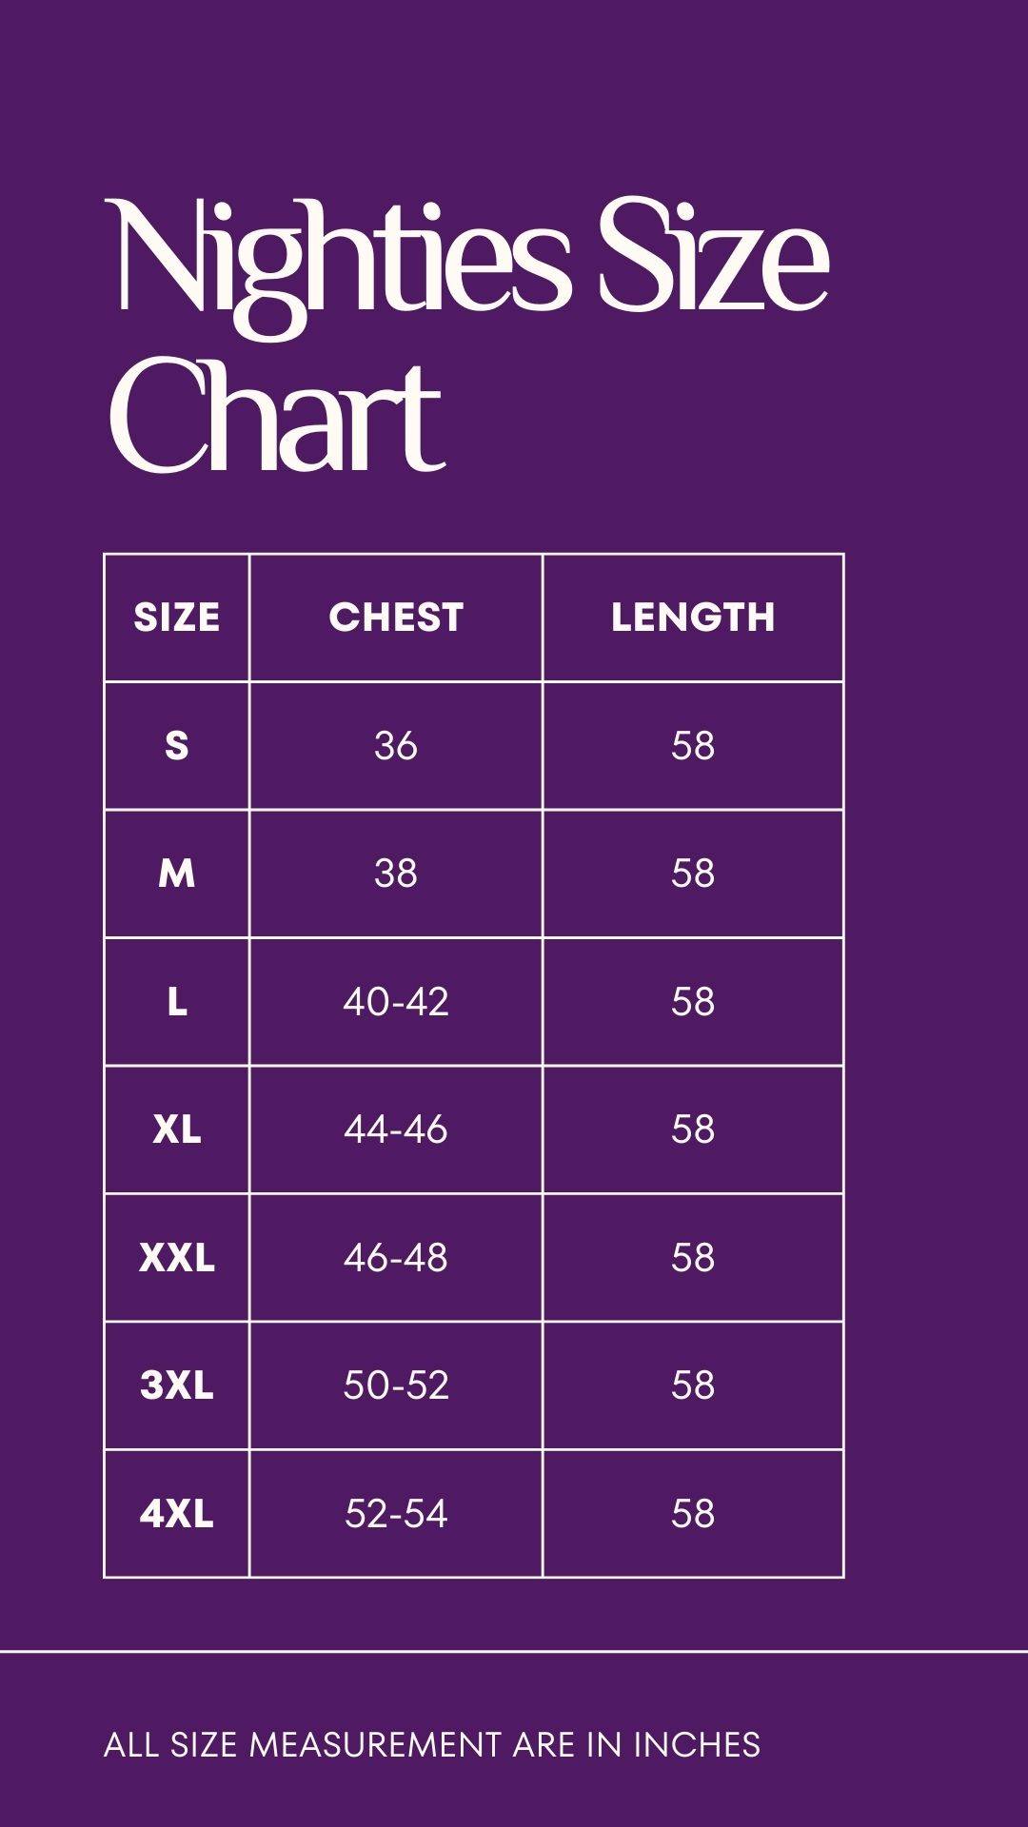The image size is (1028, 1827).
Task: Select the LENGTH column header
Action: [693, 618]
